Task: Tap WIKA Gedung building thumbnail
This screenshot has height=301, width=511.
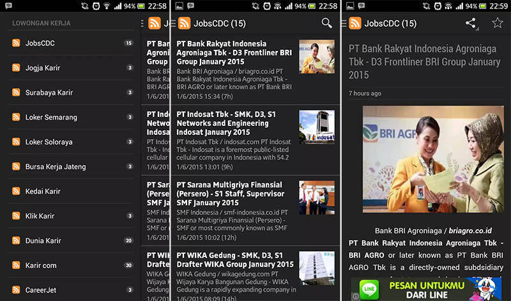Action: click(317, 268)
